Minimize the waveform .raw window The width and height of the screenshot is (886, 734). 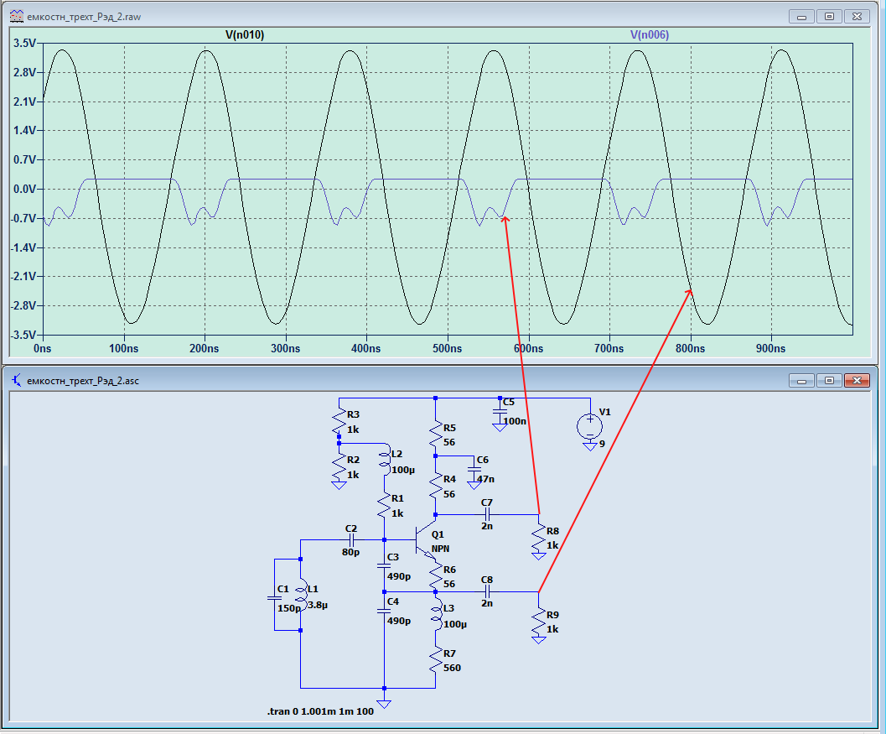(x=801, y=17)
